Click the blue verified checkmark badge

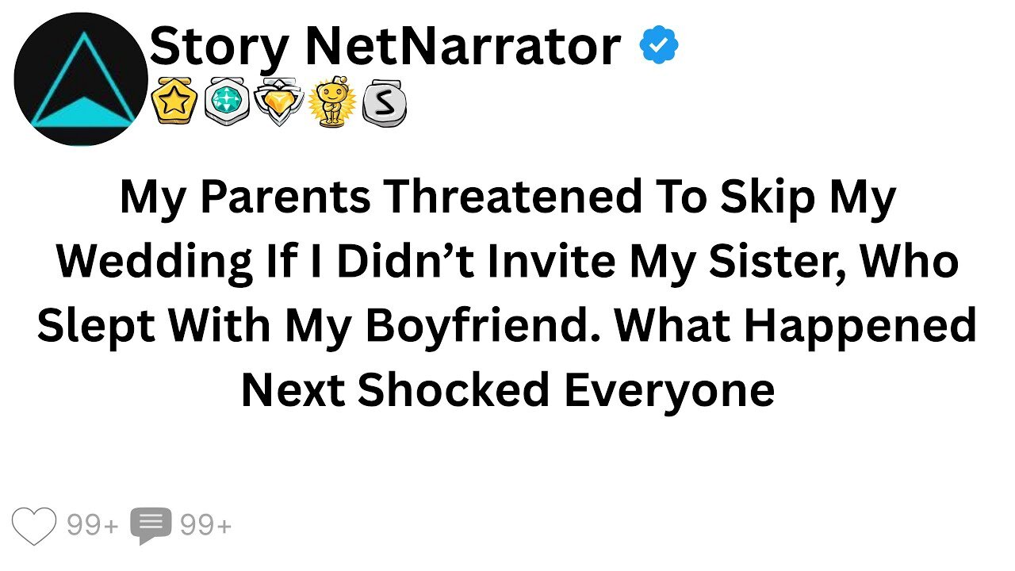click(659, 45)
